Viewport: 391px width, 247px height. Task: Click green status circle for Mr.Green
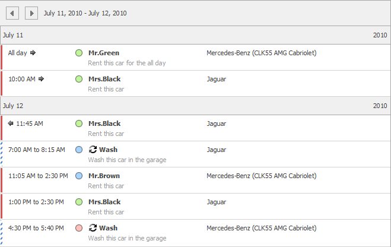[x=79, y=53]
